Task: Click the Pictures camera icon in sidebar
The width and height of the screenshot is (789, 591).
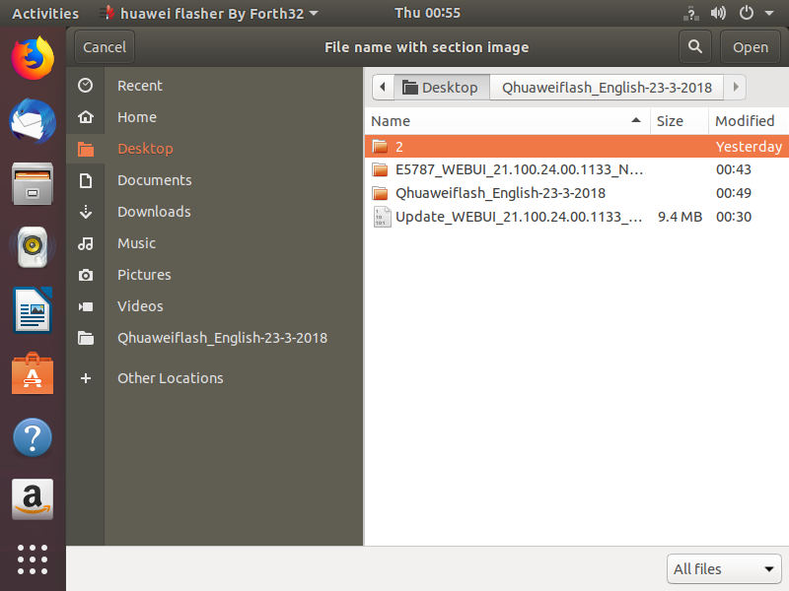Action: [86, 275]
